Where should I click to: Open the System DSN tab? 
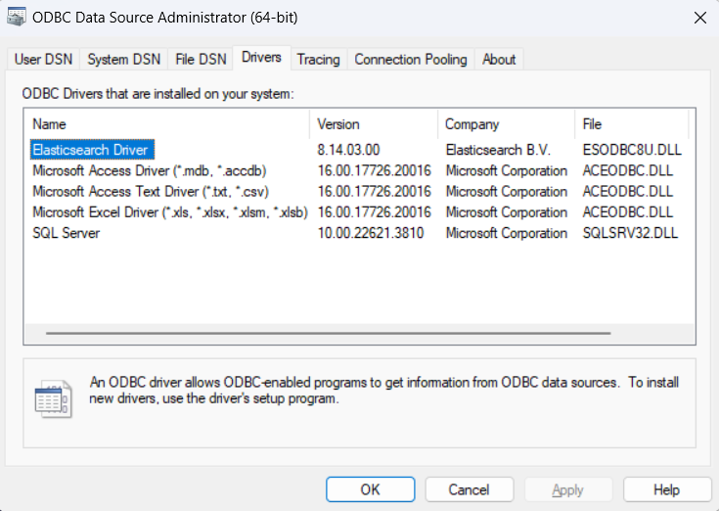(124, 59)
